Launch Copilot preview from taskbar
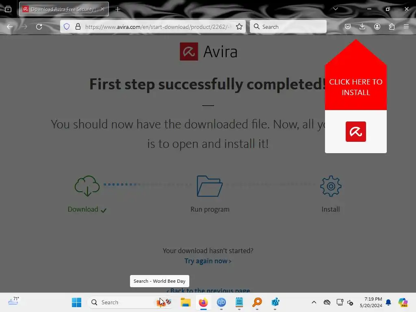Viewport: 416px width, 312px height. tap(403, 302)
